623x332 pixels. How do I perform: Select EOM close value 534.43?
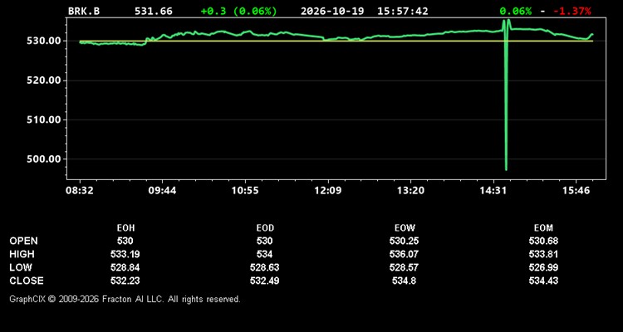pos(543,281)
